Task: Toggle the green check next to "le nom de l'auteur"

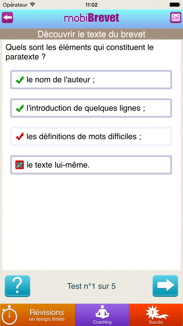Action: point(20,80)
